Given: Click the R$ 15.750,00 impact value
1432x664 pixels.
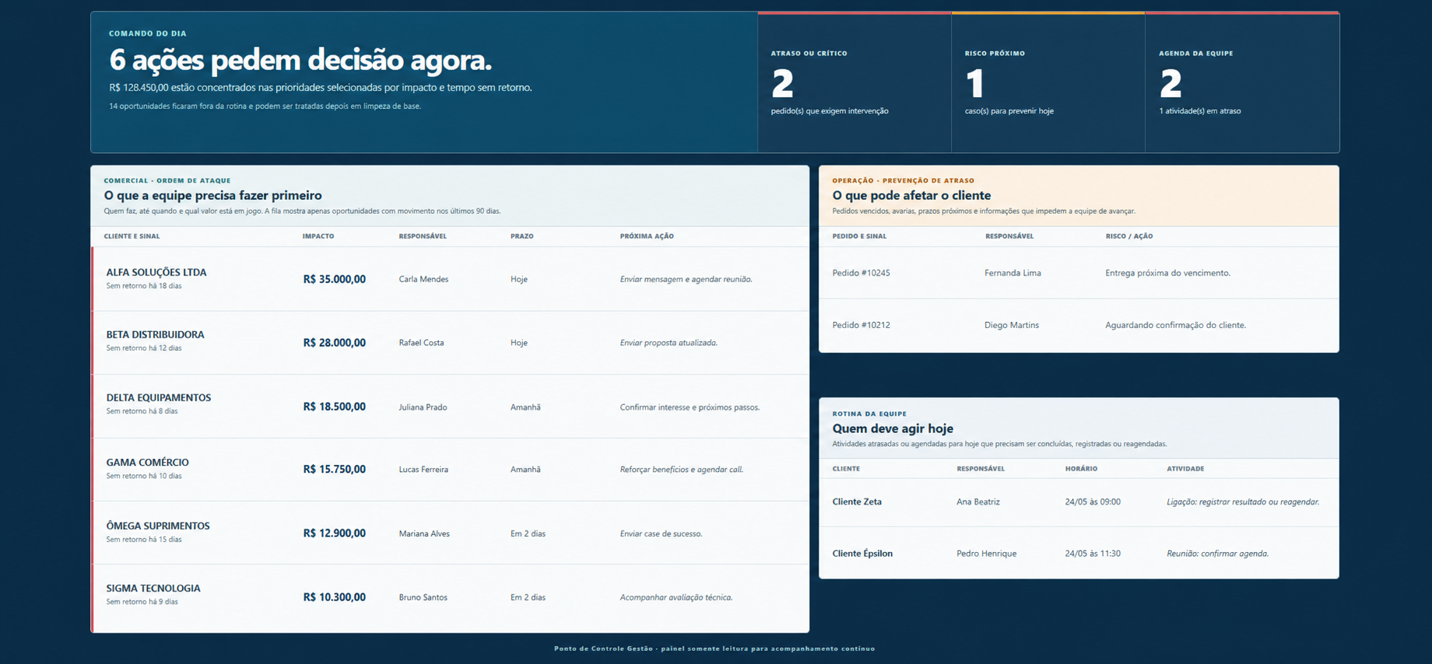Looking at the screenshot, I should click(x=334, y=470).
